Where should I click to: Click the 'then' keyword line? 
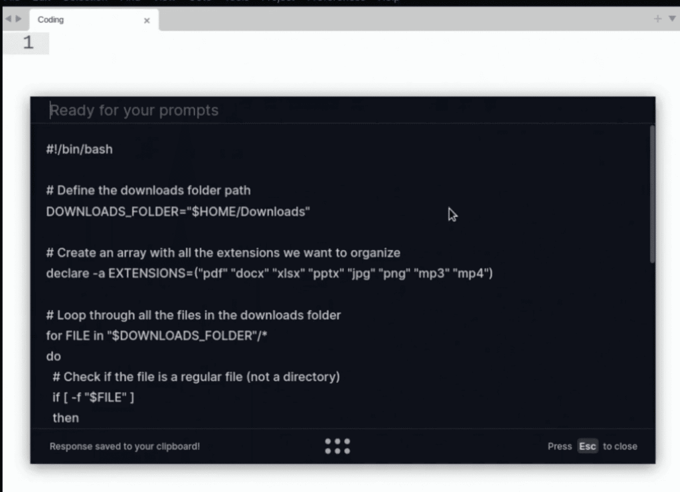(66, 418)
